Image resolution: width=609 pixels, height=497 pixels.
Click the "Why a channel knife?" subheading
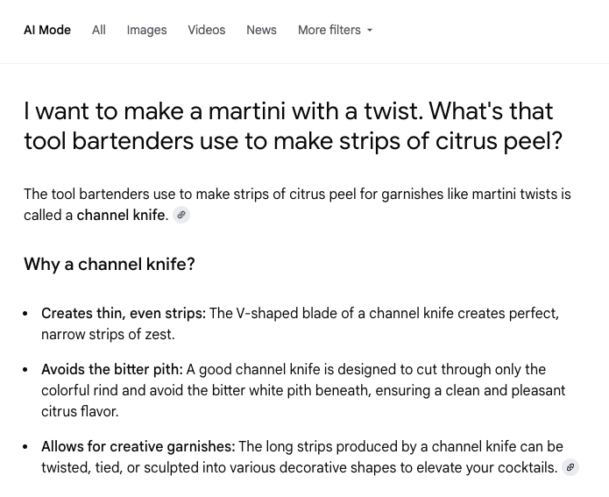[110, 264]
